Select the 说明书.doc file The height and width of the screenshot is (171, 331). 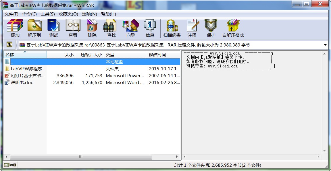[22, 83]
